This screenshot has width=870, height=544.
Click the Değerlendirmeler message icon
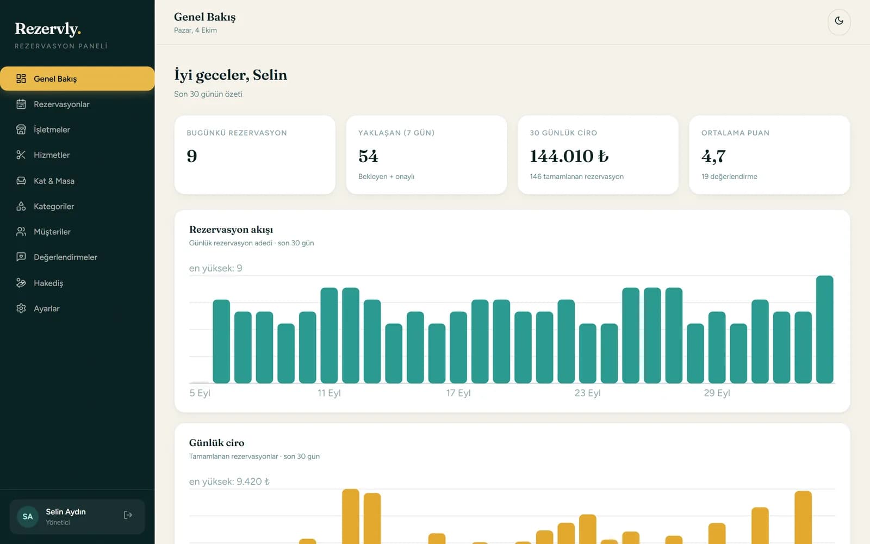(x=21, y=257)
